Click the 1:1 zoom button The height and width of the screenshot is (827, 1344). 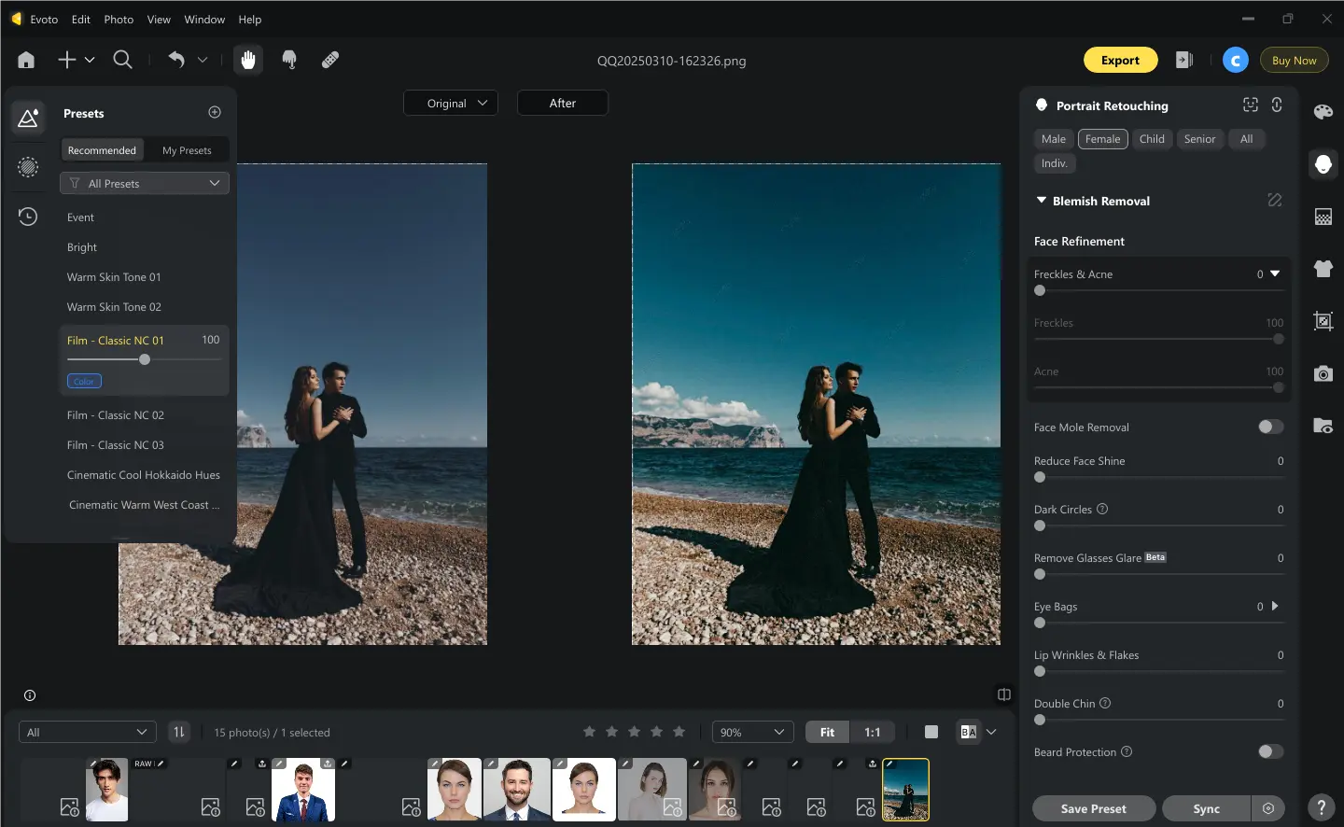click(x=872, y=732)
